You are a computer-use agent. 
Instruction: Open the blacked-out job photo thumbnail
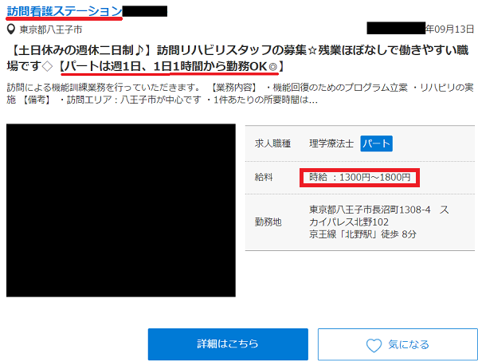(x=121, y=210)
